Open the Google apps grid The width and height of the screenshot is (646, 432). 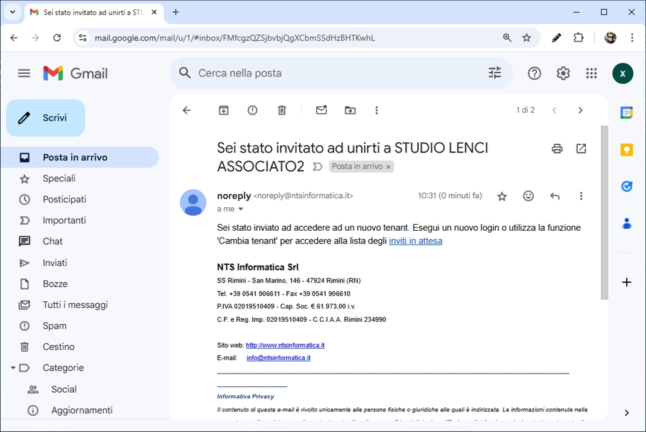591,74
